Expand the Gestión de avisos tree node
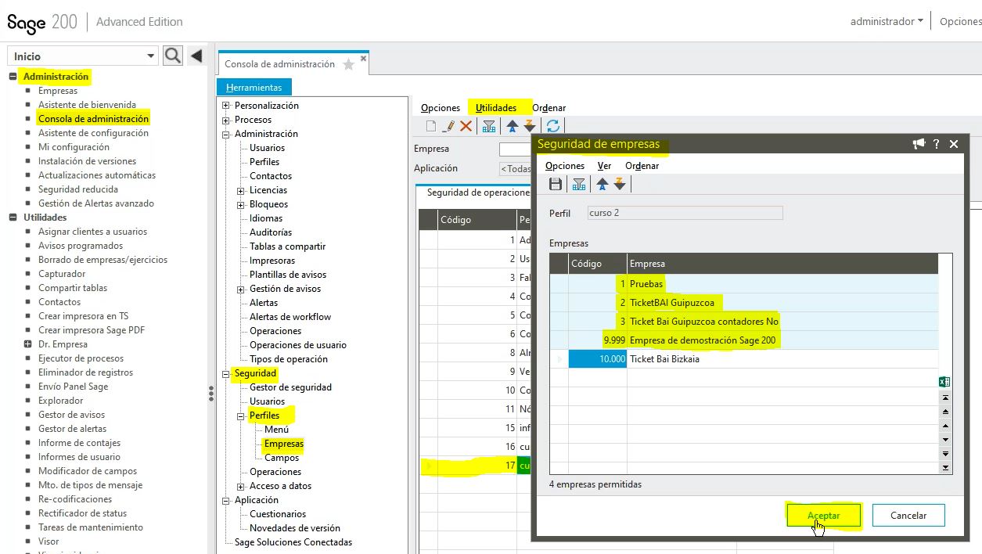 [241, 289]
